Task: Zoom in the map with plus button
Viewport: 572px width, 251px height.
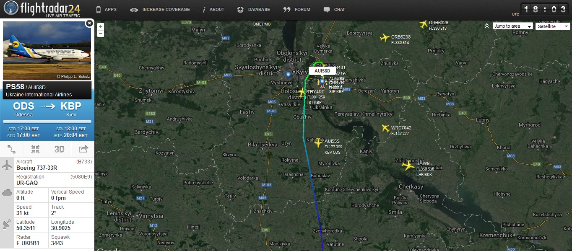Action: point(100,26)
